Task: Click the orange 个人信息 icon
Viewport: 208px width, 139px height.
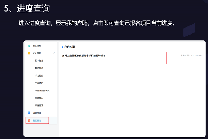Action: point(29,53)
